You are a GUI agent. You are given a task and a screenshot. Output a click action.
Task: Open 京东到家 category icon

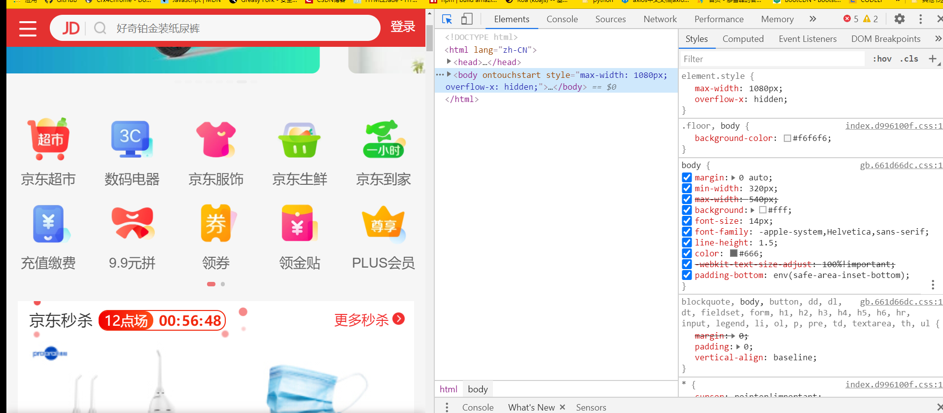[x=384, y=139]
